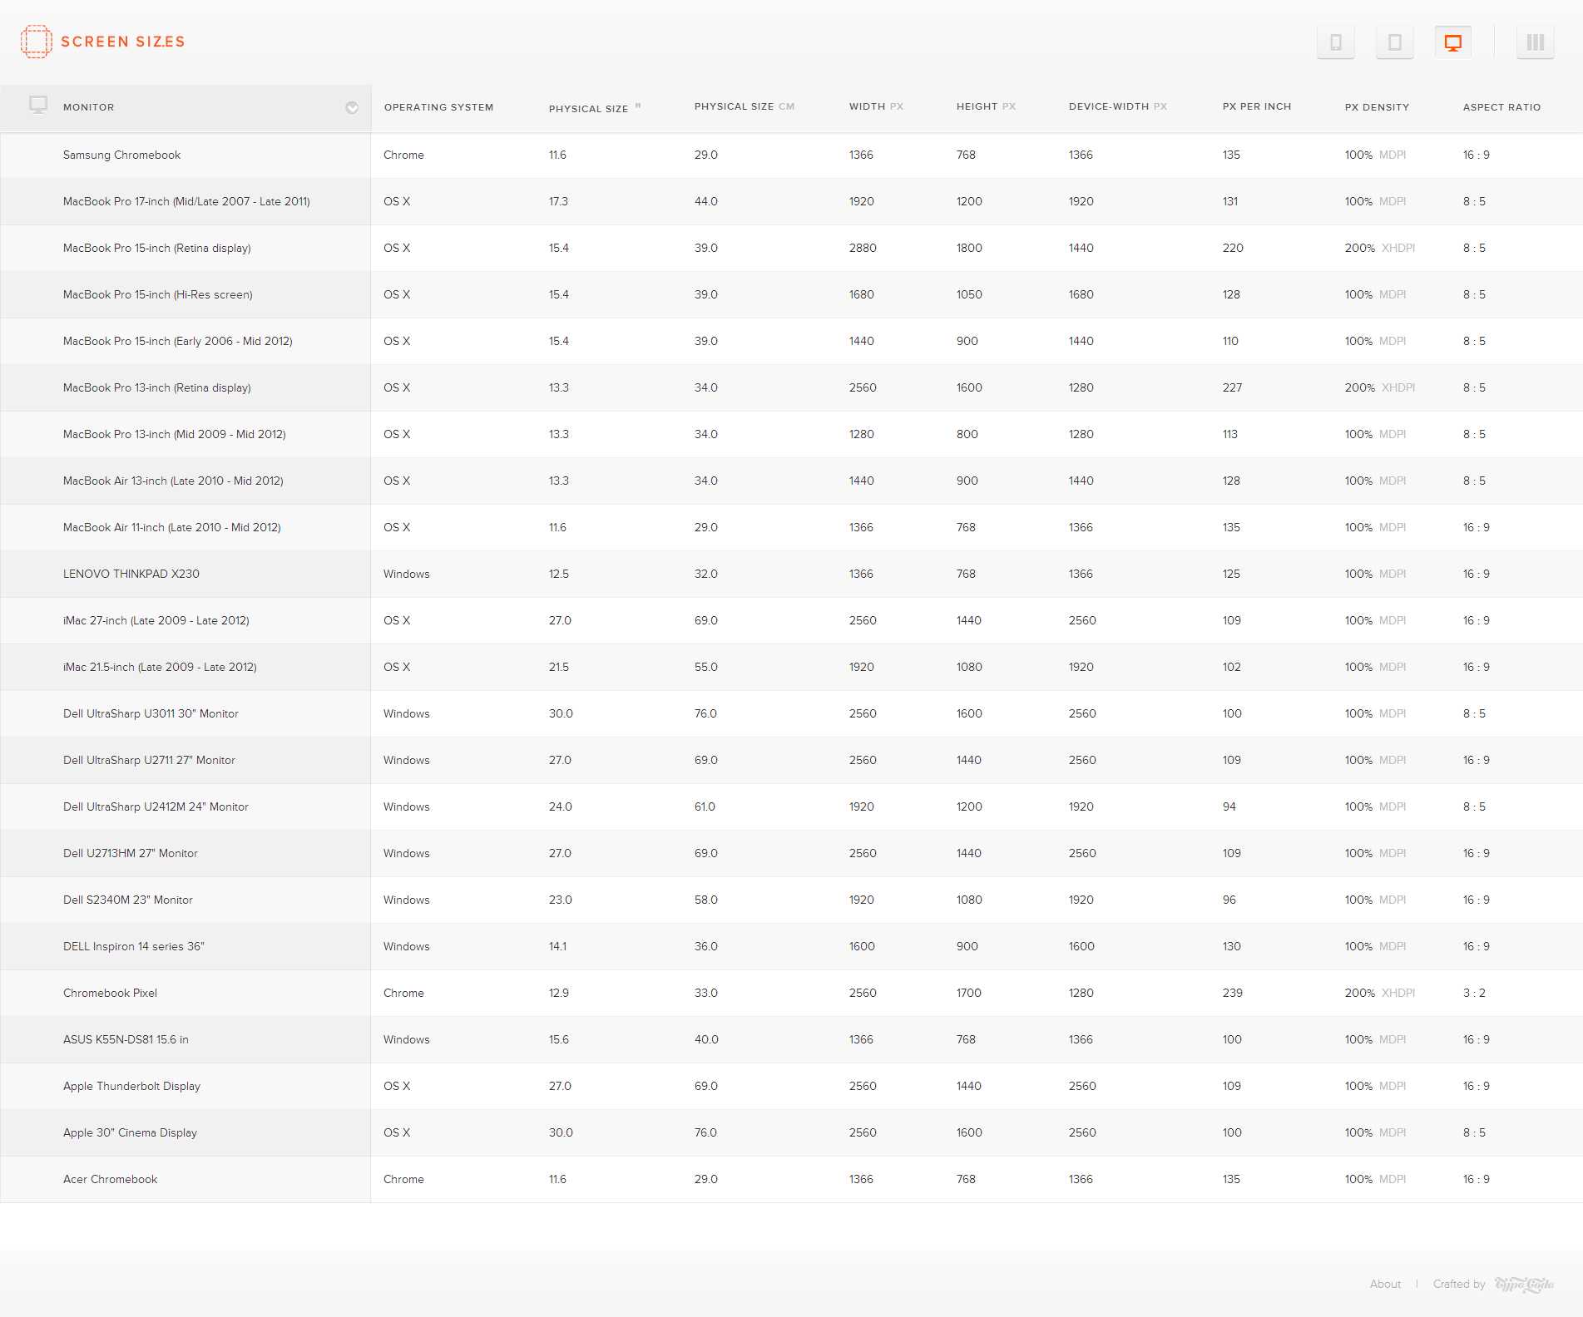Sort by Width PX column

point(876,106)
